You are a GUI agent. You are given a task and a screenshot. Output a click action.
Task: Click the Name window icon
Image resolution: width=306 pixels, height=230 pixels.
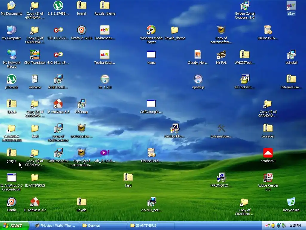[151, 55]
